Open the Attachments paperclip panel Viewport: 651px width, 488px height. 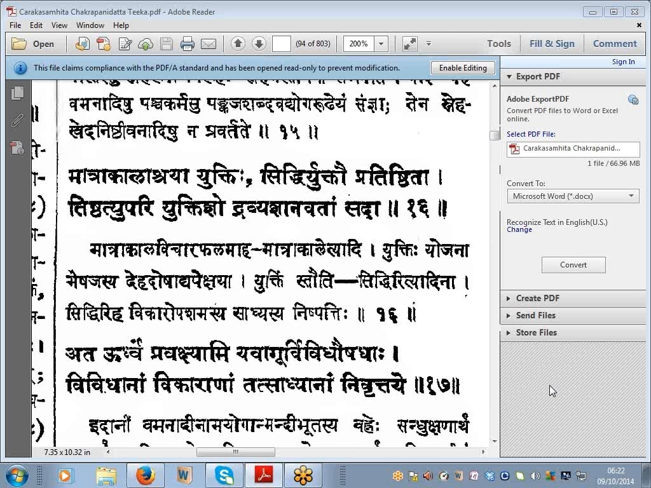(x=18, y=120)
